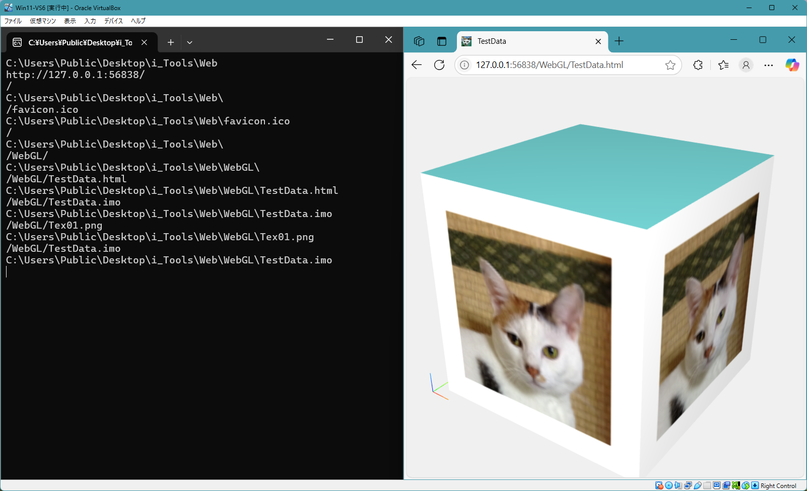This screenshot has width=807, height=491.
Task: Select the C:¥Users¥Public¥Desktop terminal tab
Action: (x=81, y=42)
